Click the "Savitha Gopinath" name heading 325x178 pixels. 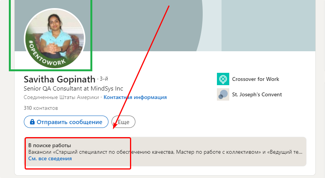click(60, 79)
